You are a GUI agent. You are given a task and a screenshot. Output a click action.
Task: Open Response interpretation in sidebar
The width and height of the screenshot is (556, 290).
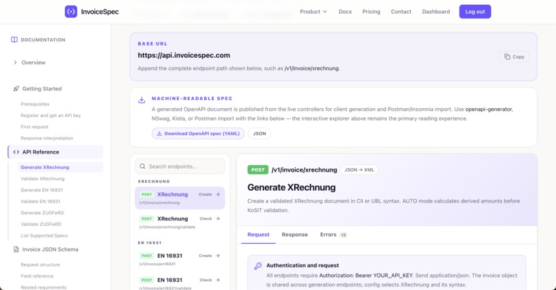(47, 138)
